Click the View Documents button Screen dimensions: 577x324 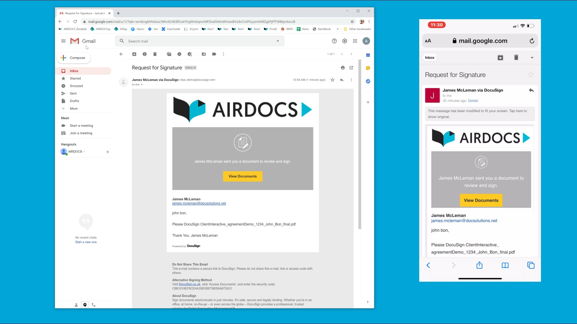click(x=243, y=176)
